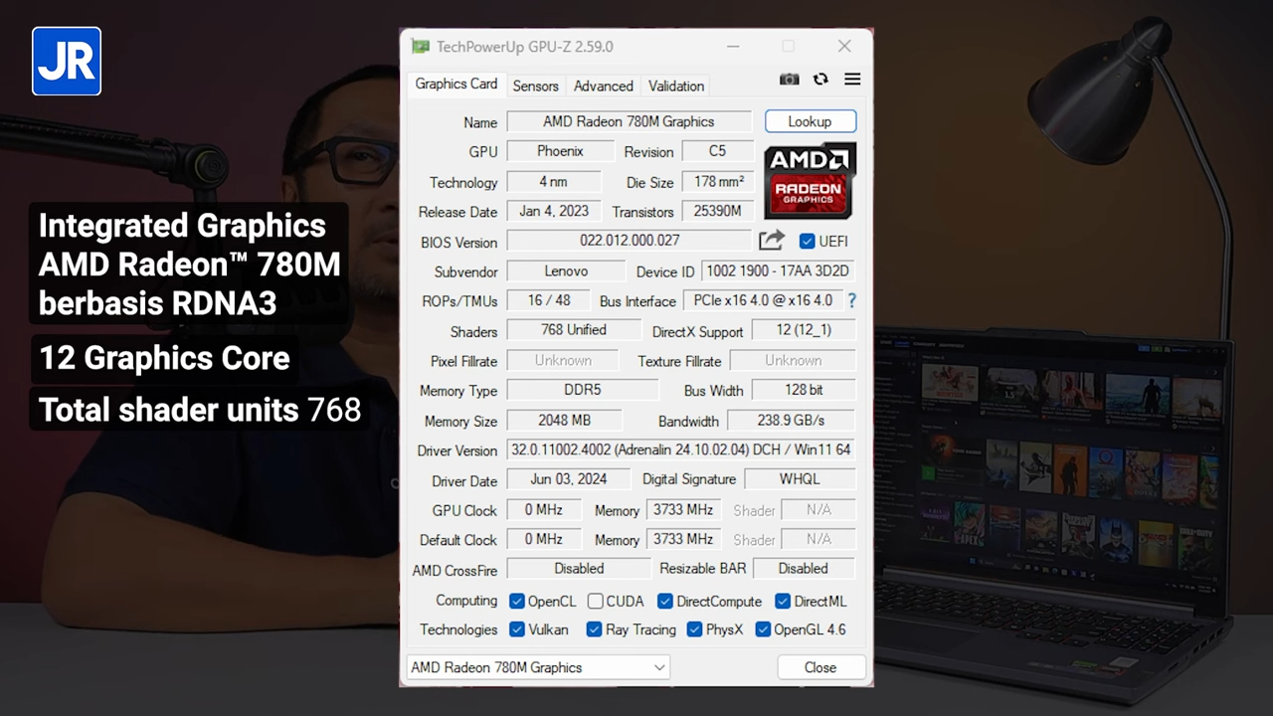
Task: Click the BIOS Version field
Action: [x=629, y=241]
